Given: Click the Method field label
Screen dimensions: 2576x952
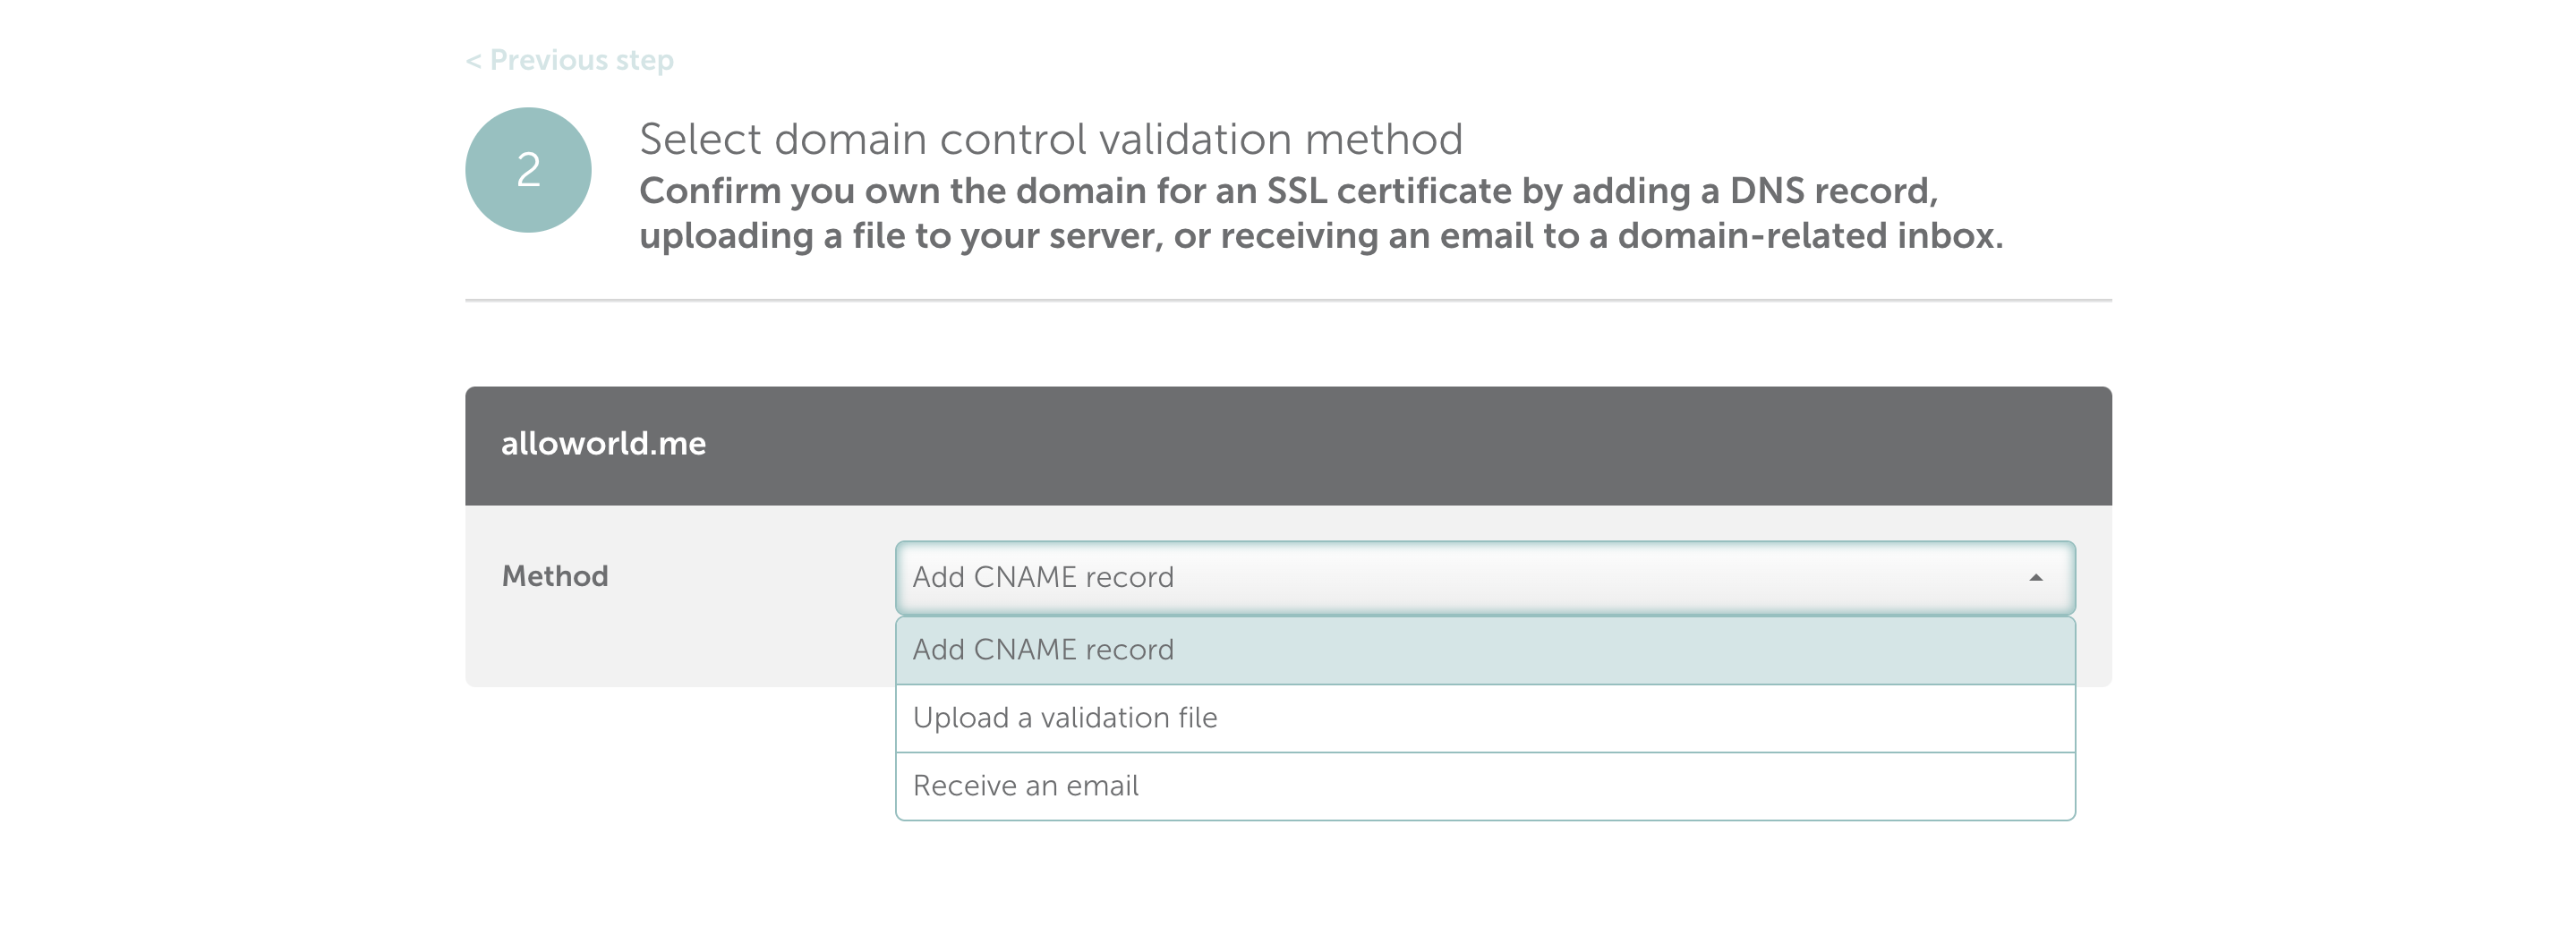Looking at the screenshot, I should point(555,576).
